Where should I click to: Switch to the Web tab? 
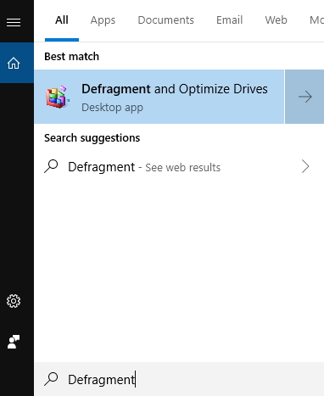(x=276, y=20)
